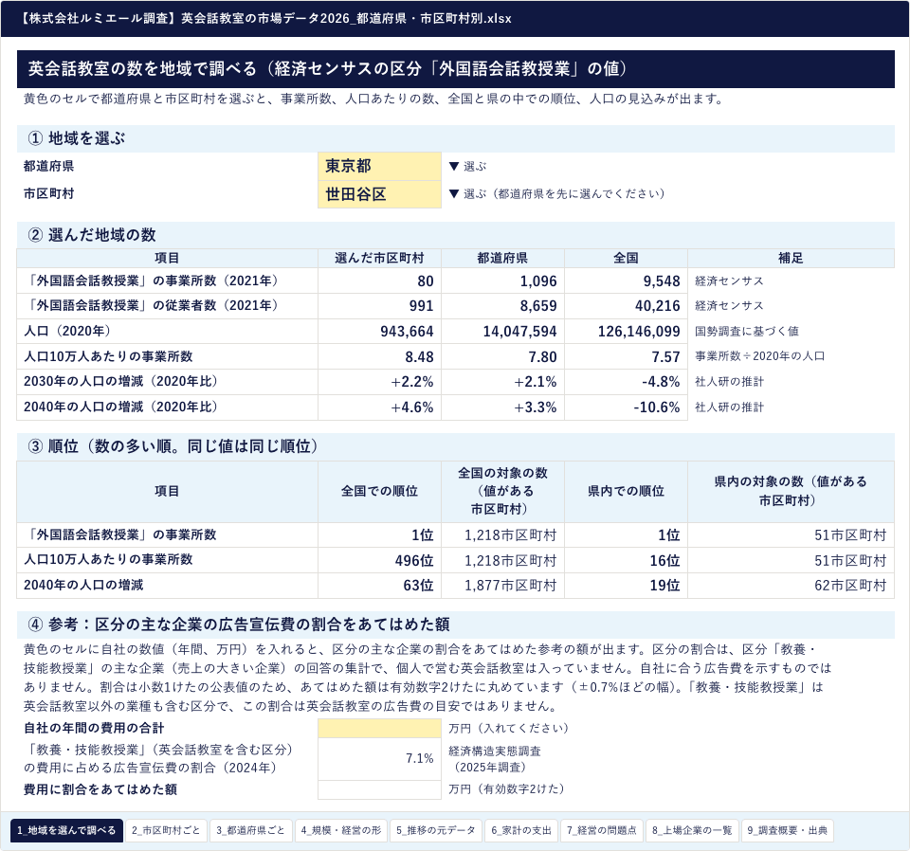Screen dimensions: 910x851
Task: Select the national 2040 change cell -10.6%
Action: click(x=627, y=407)
